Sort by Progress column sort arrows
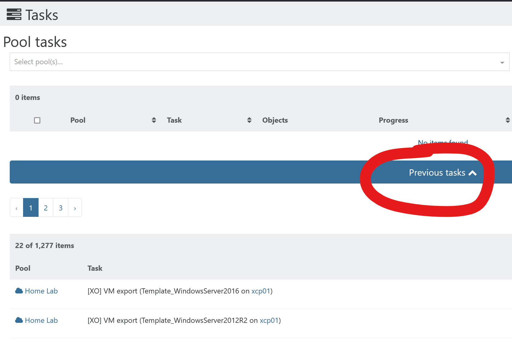512x341 pixels. (508, 120)
